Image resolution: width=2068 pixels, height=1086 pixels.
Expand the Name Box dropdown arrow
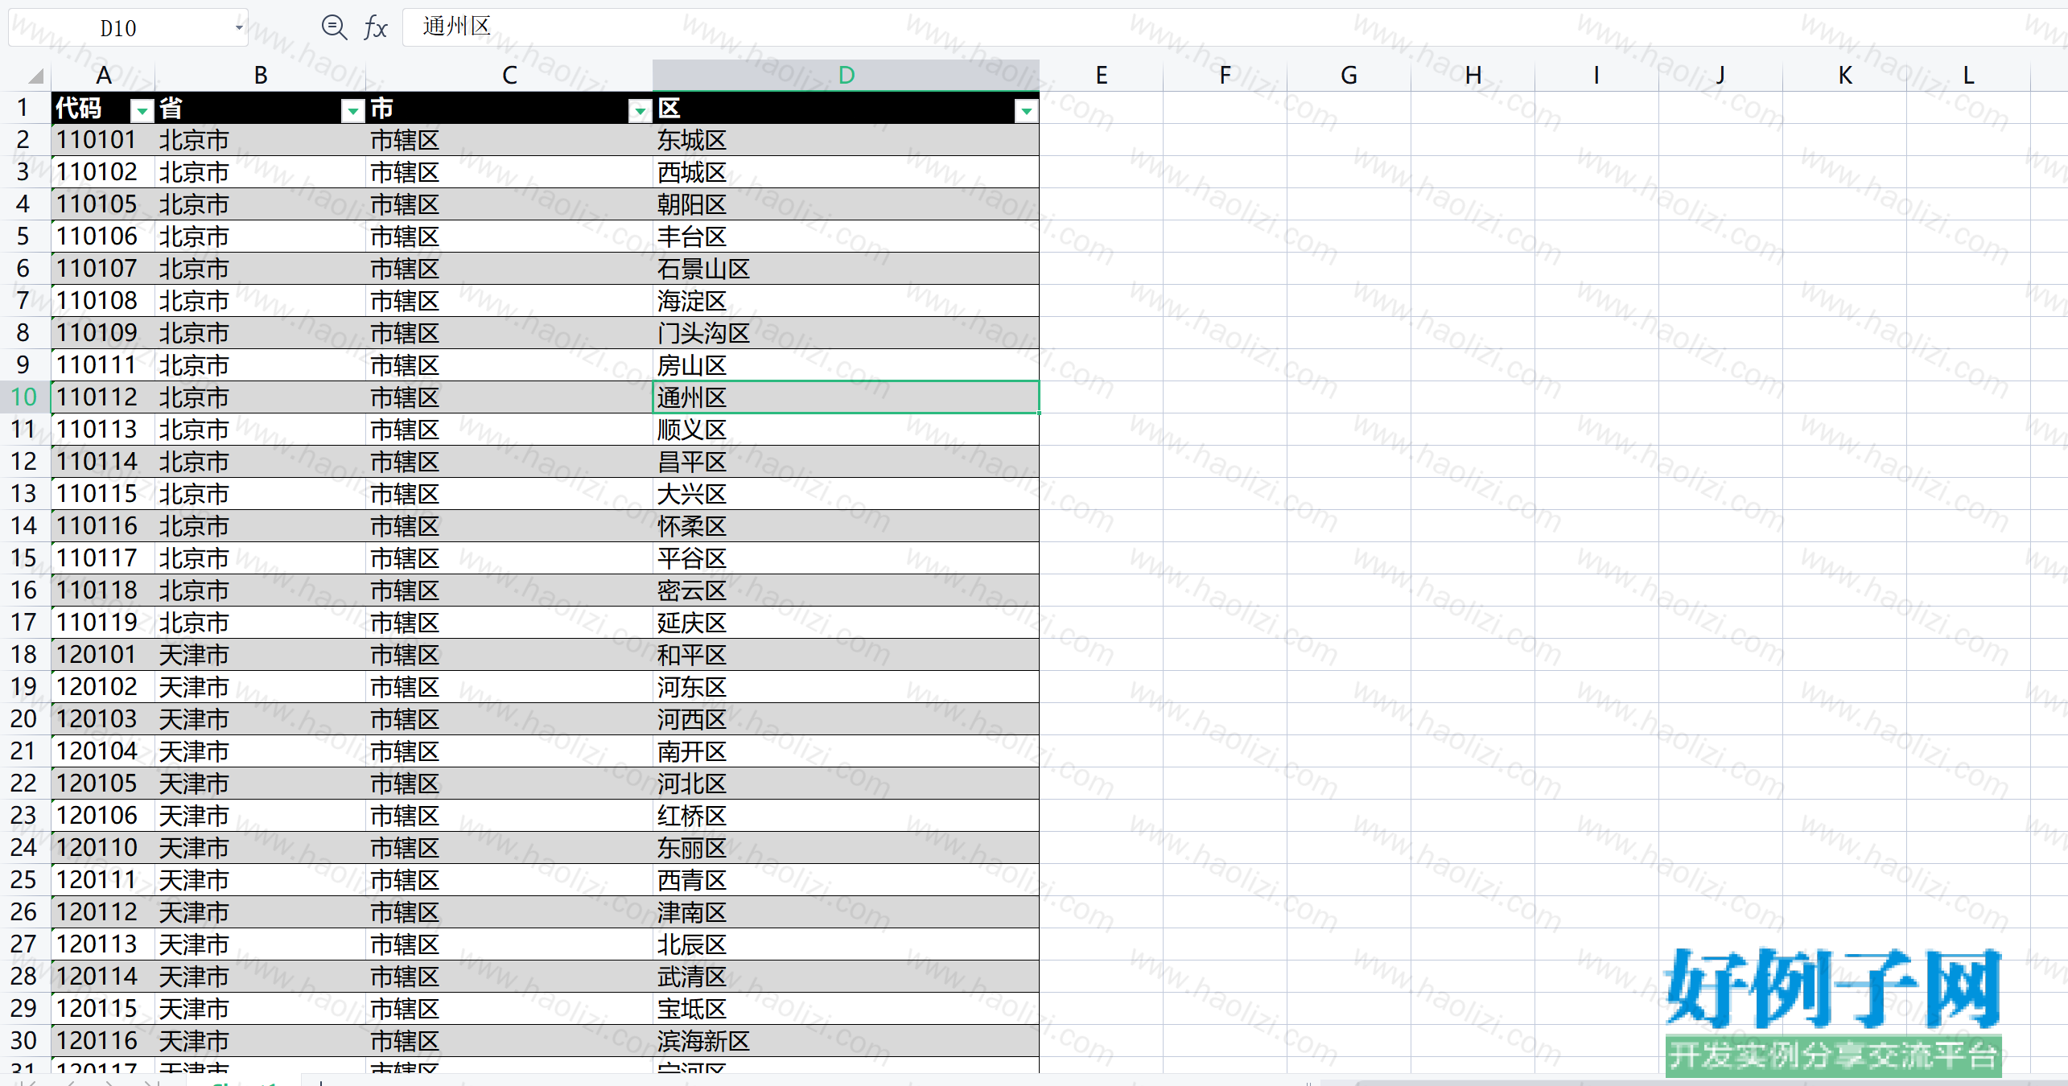(238, 27)
